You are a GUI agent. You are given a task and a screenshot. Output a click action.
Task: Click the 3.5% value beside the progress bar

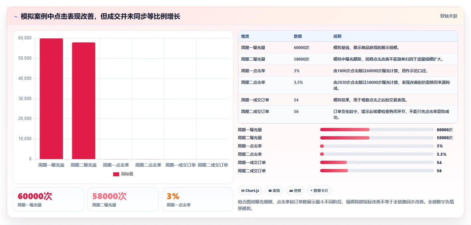(x=441, y=154)
